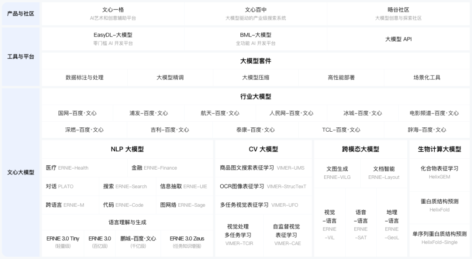Select OCR图像表征学习 VIMER-StrucTexT row
The image size is (472, 259).
[x=264, y=187]
